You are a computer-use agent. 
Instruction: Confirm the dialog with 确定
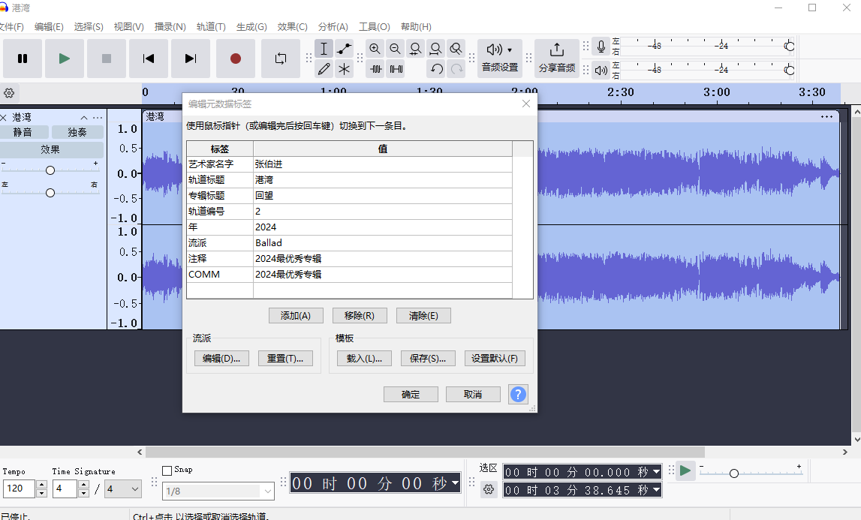[x=411, y=394]
